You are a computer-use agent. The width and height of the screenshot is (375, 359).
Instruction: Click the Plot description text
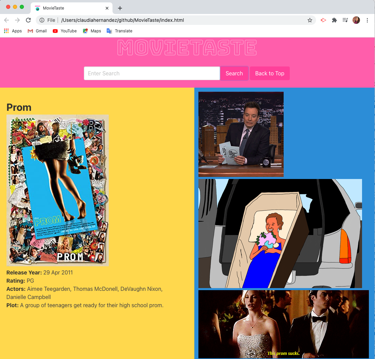85,305
